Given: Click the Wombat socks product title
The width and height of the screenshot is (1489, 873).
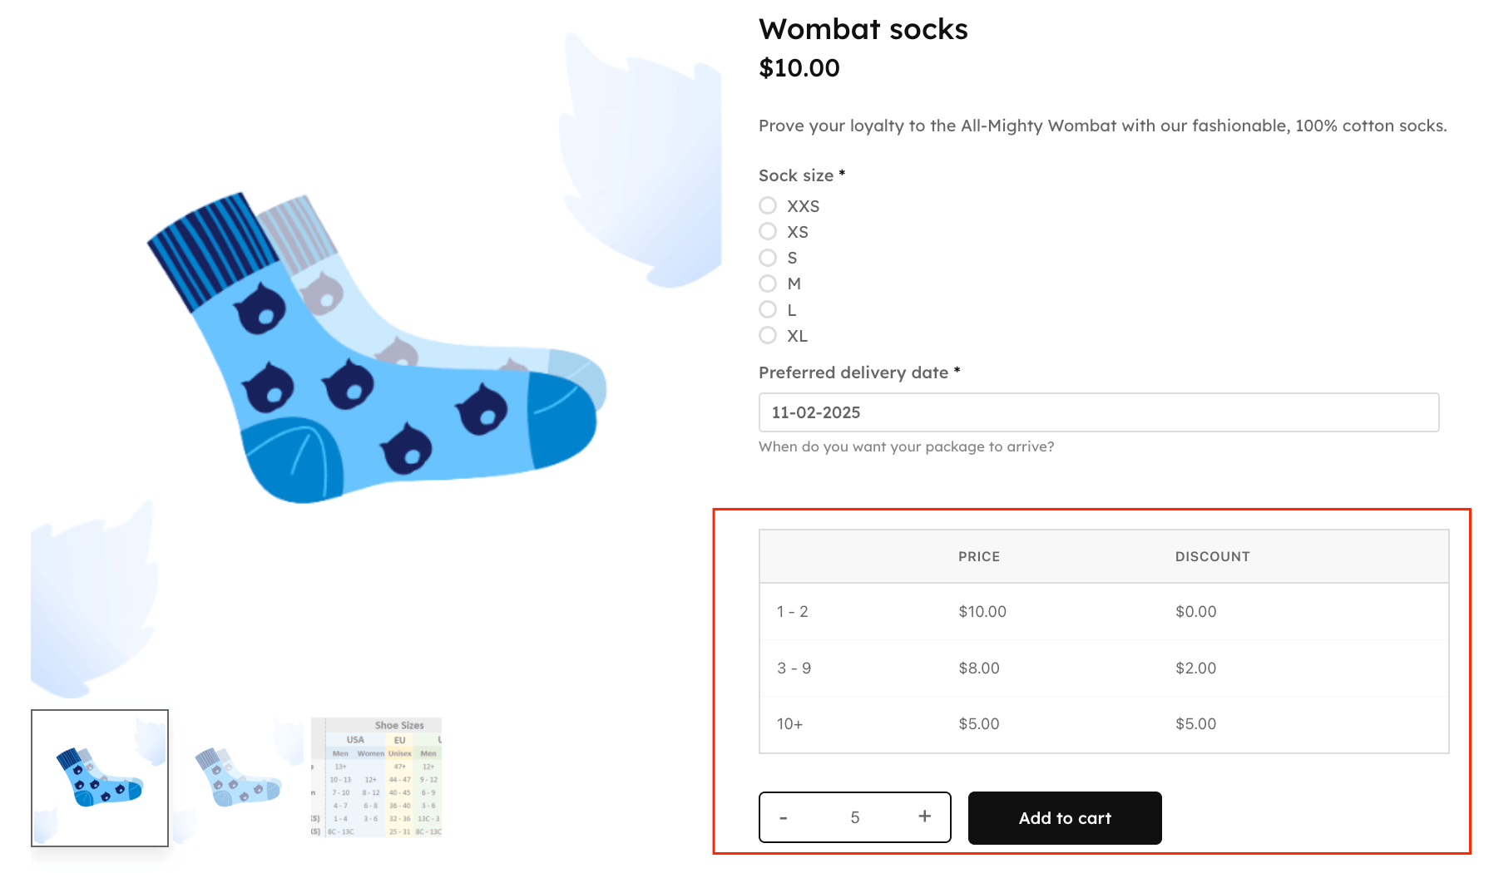Looking at the screenshot, I should click(x=863, y=29).
